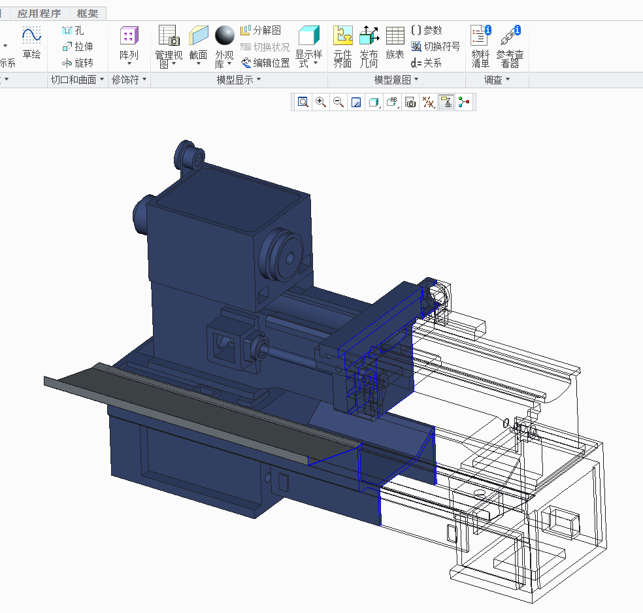The image size is (643, 613).
Task: Click the Zoom In magnifier icon
Action: coord(321,102)
